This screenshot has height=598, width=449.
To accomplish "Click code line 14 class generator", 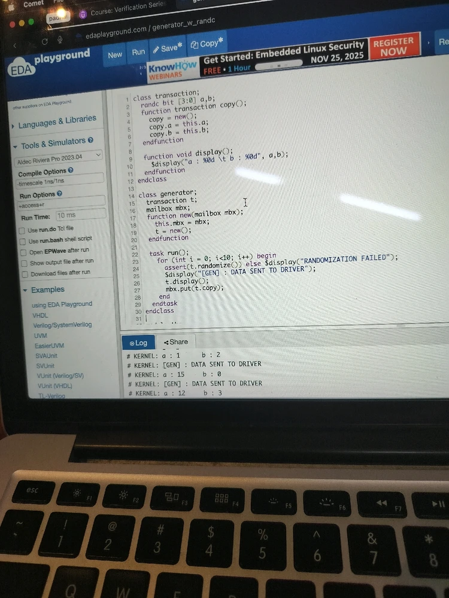I will point(168,194).
